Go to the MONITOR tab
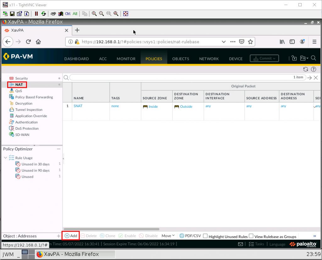Image resolution: width=322 pixels, height=260 pixels. 126,58
